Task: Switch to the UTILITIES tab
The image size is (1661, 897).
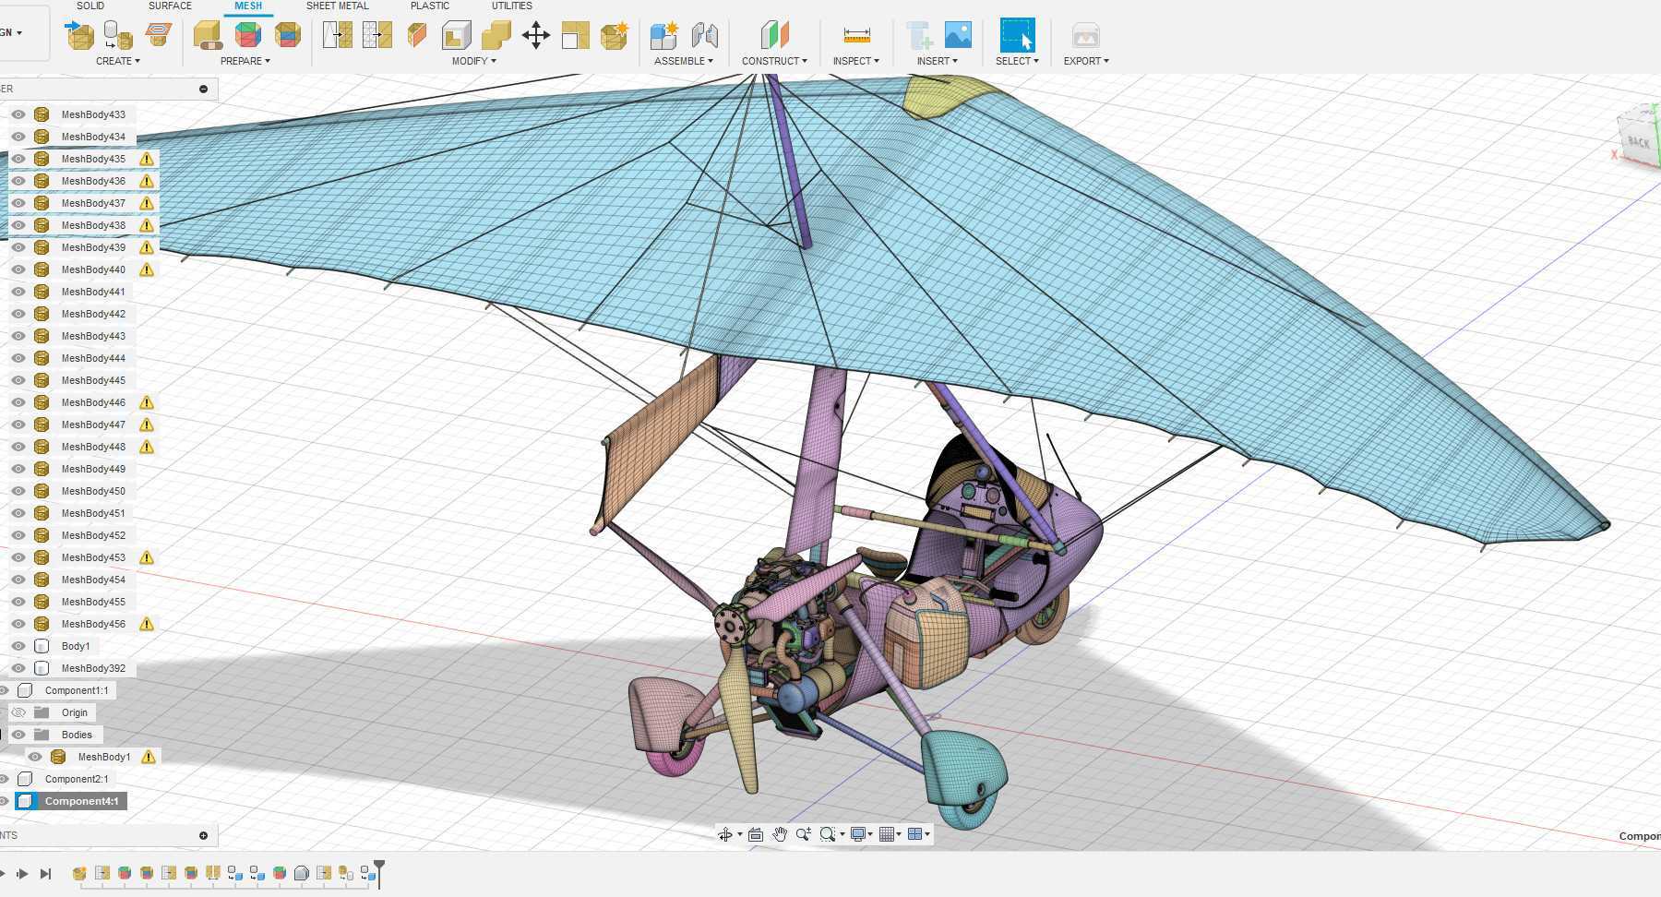Action: [512, 6]
